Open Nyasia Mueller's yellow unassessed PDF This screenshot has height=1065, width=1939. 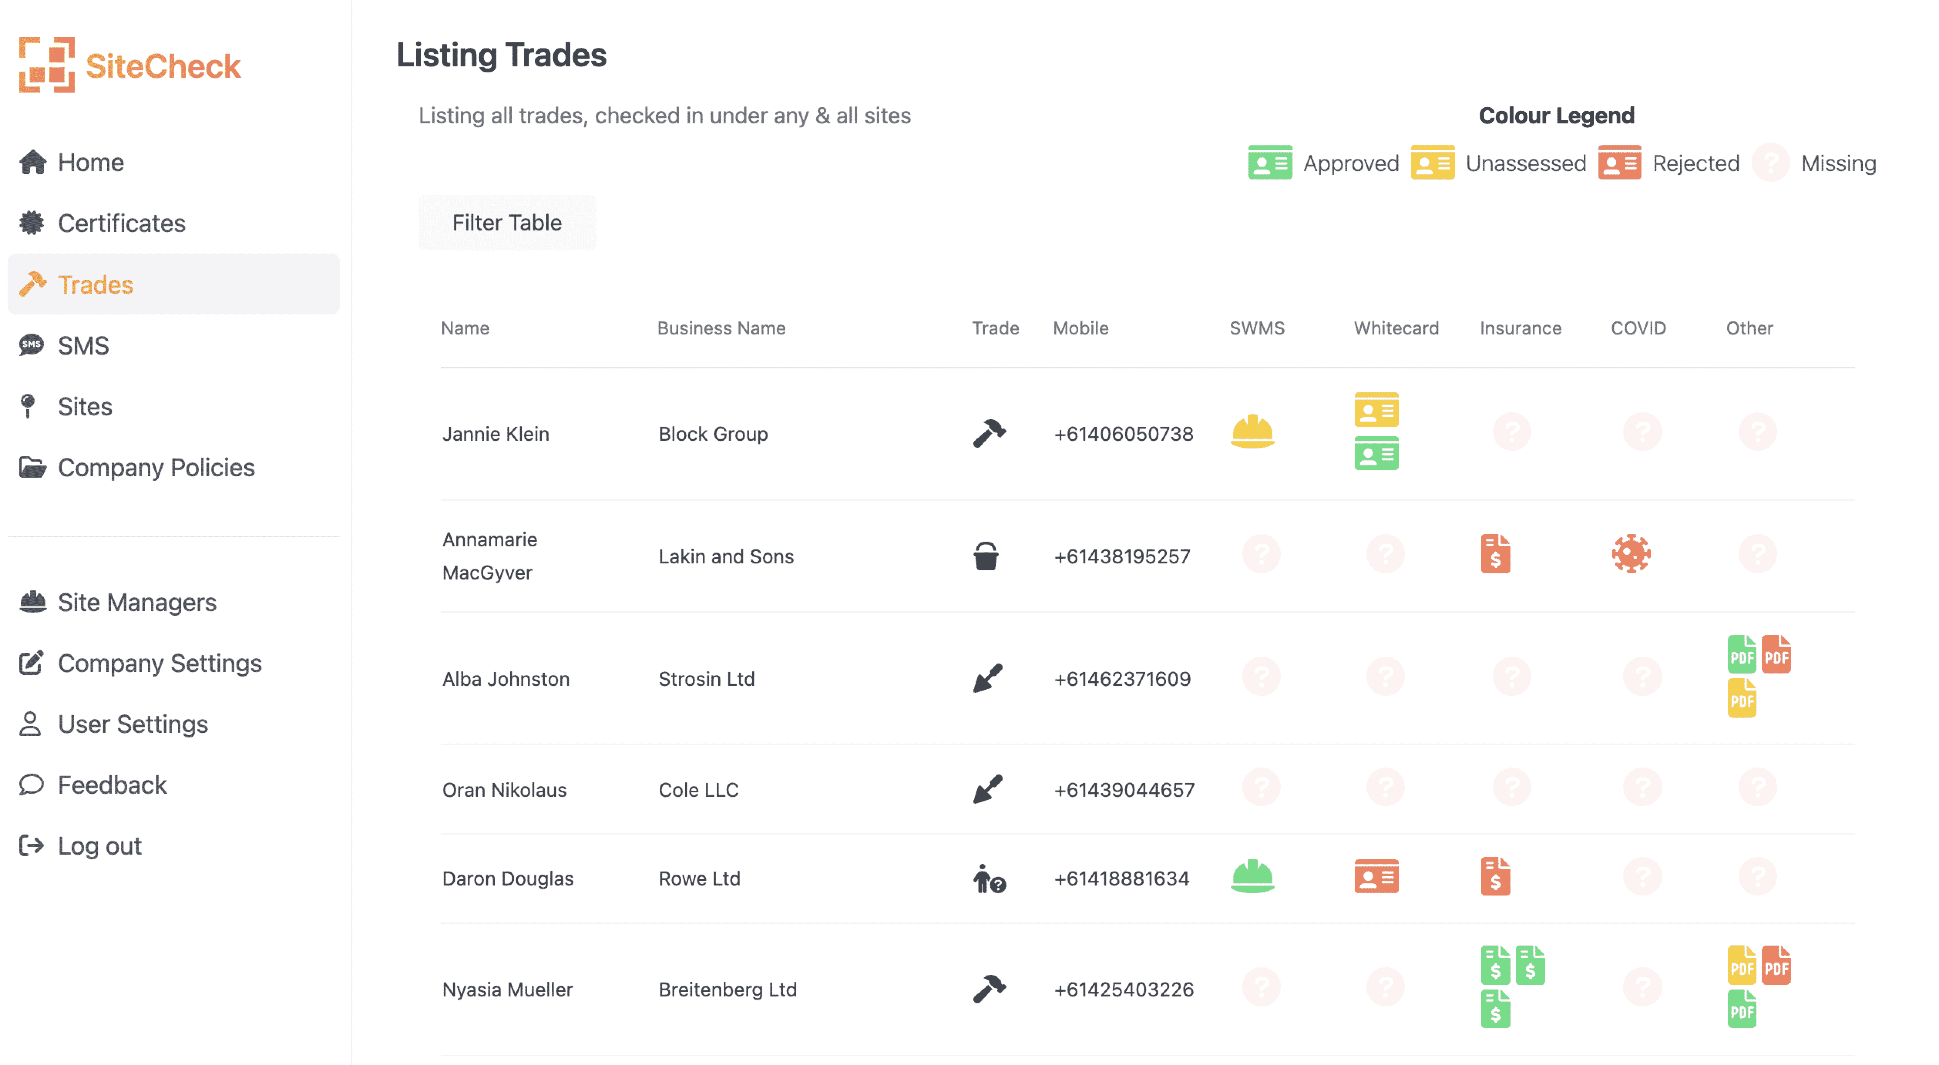tap(1740, 965)
